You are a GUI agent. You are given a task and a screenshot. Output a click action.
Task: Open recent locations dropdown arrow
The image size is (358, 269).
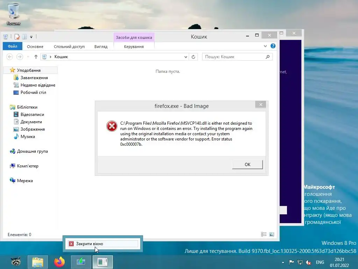pyautogui.click(x=28, y=57)
